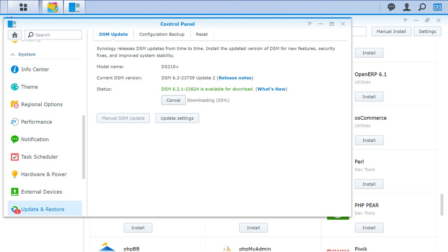Viewport: 448px width, 252px height.
Task: Install the Perl package
Action: [369, 184]
